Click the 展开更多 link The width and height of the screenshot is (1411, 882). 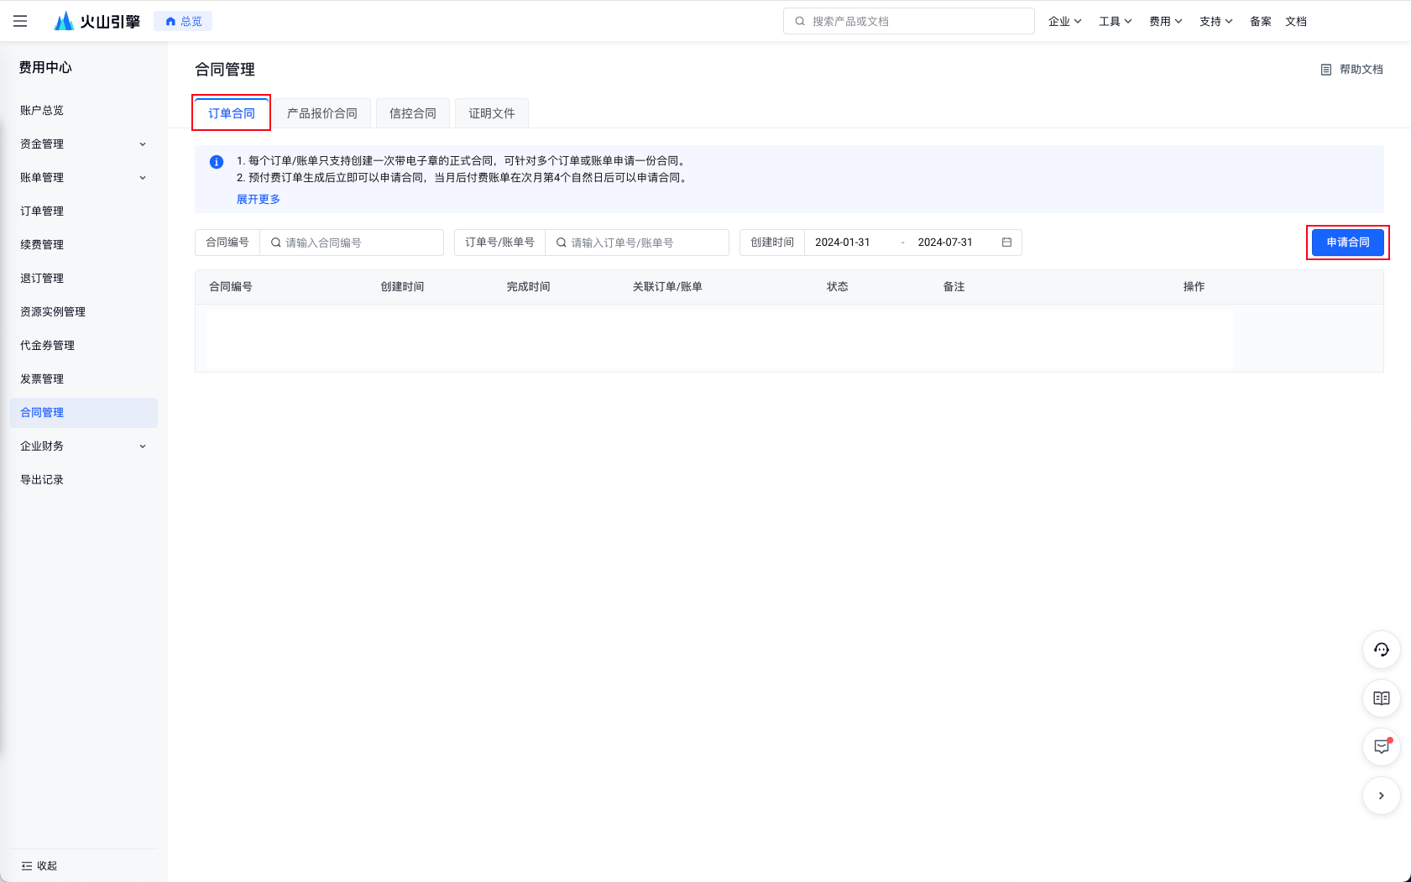(259, 199)
